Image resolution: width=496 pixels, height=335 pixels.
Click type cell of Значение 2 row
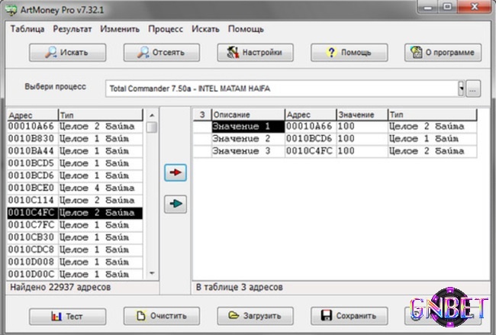[x=432, y=139]
